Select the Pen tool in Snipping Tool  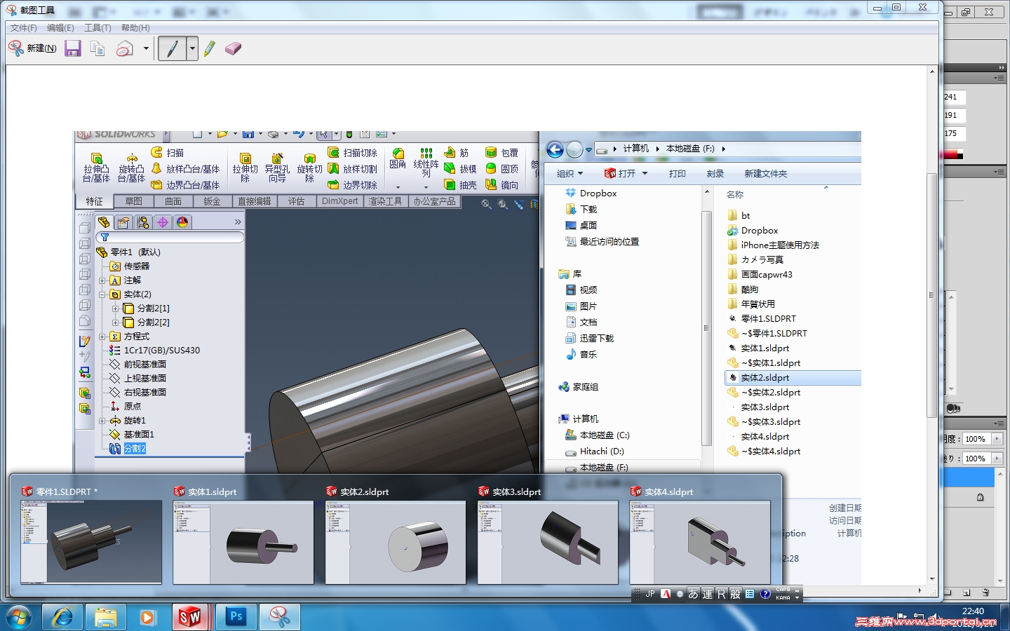[172, 48]
